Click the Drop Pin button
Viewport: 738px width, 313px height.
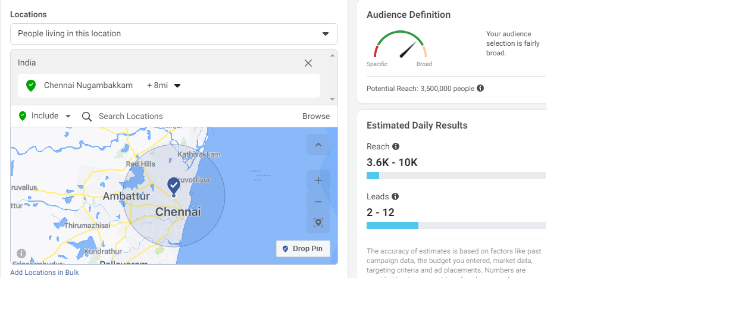pos(303,249)
